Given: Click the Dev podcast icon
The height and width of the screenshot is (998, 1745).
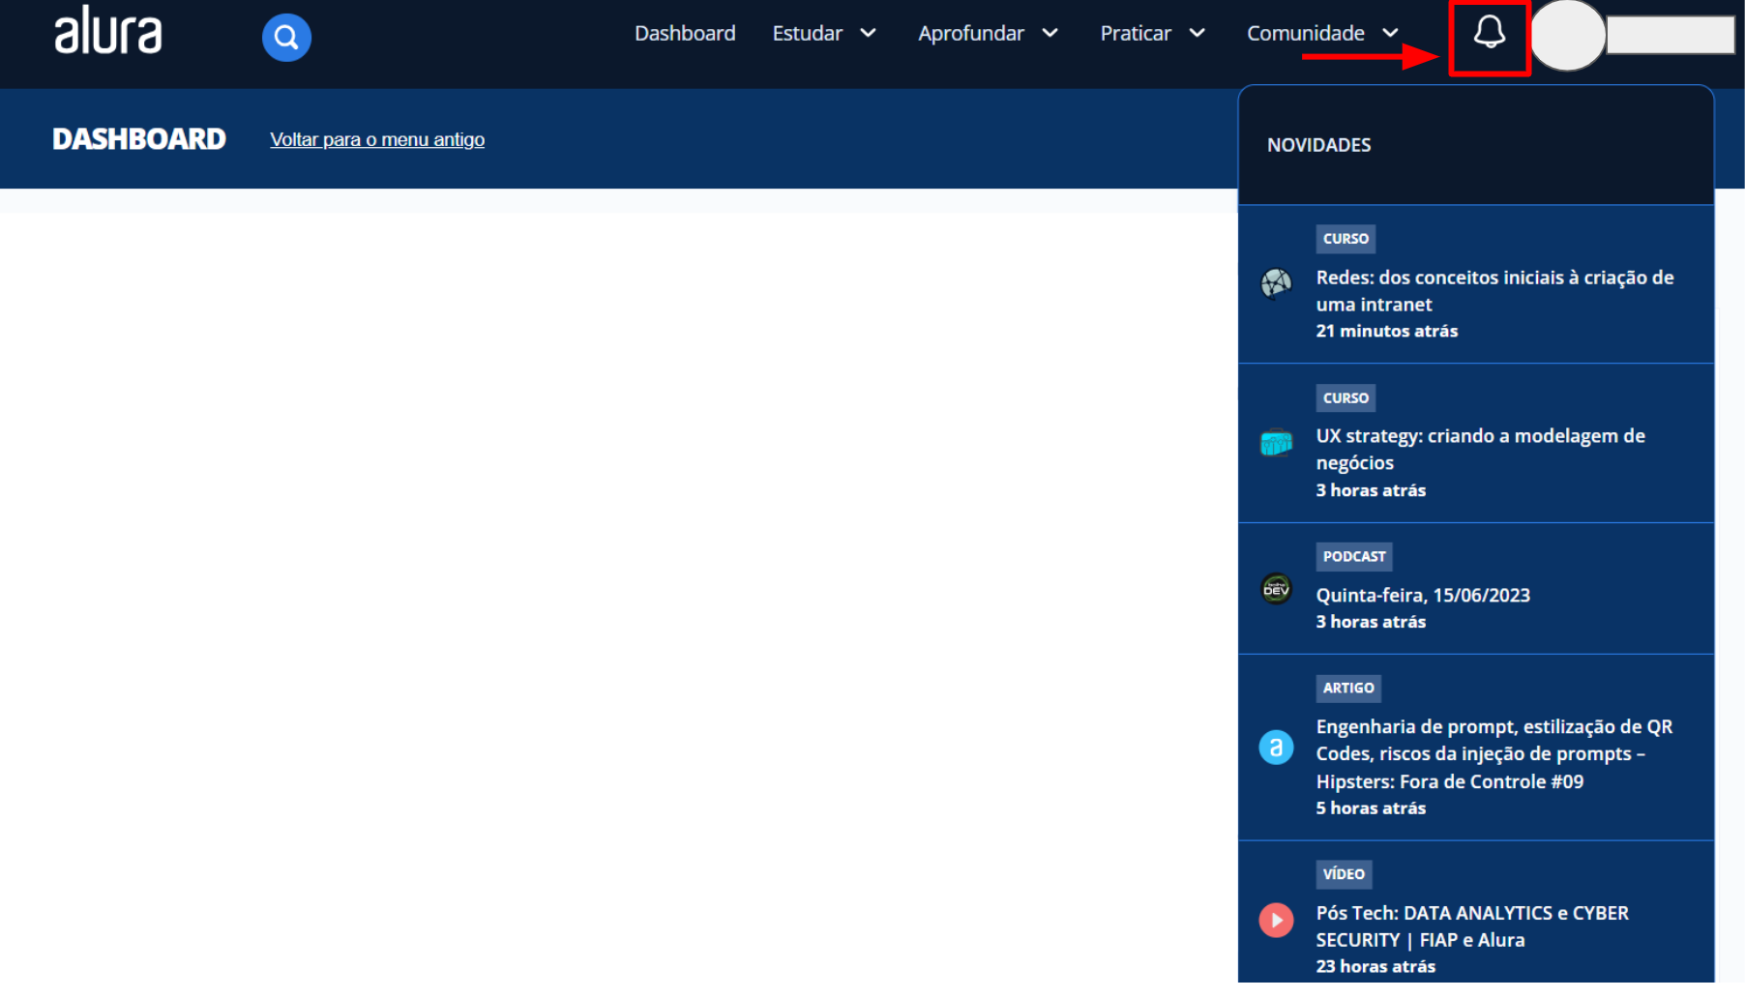Looking at the screenshot, I should (x=1276, y=589).
